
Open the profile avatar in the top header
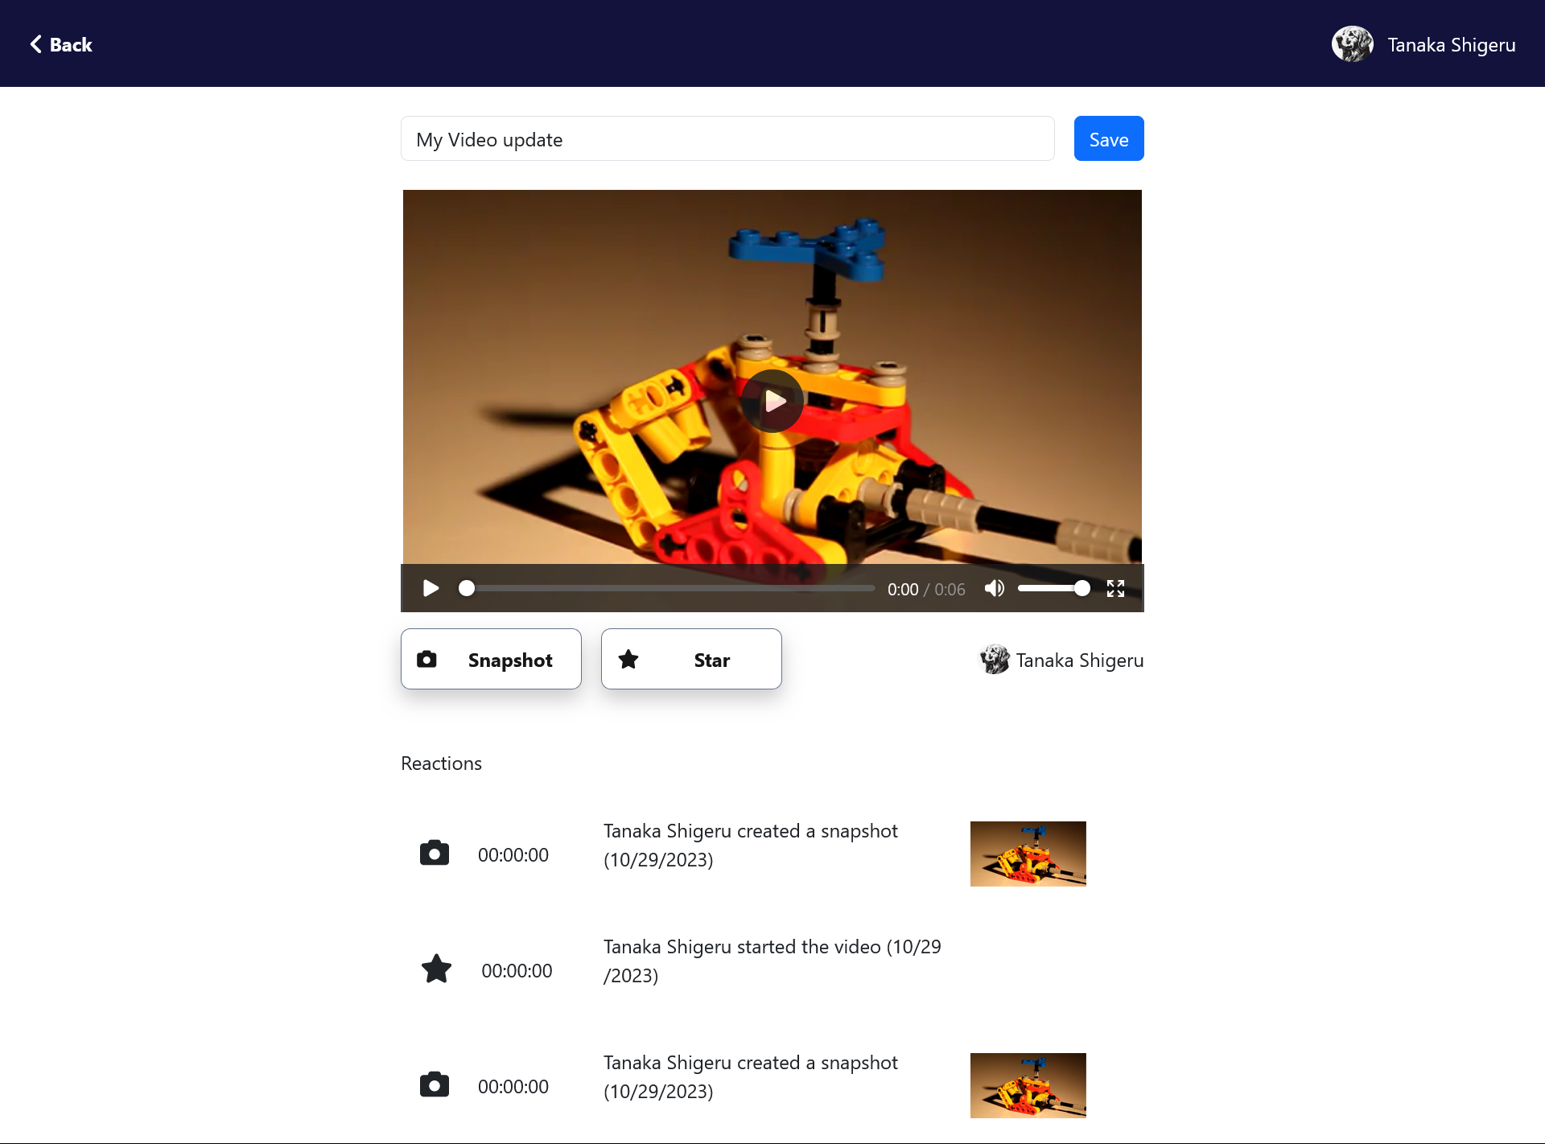(1352, 44)
